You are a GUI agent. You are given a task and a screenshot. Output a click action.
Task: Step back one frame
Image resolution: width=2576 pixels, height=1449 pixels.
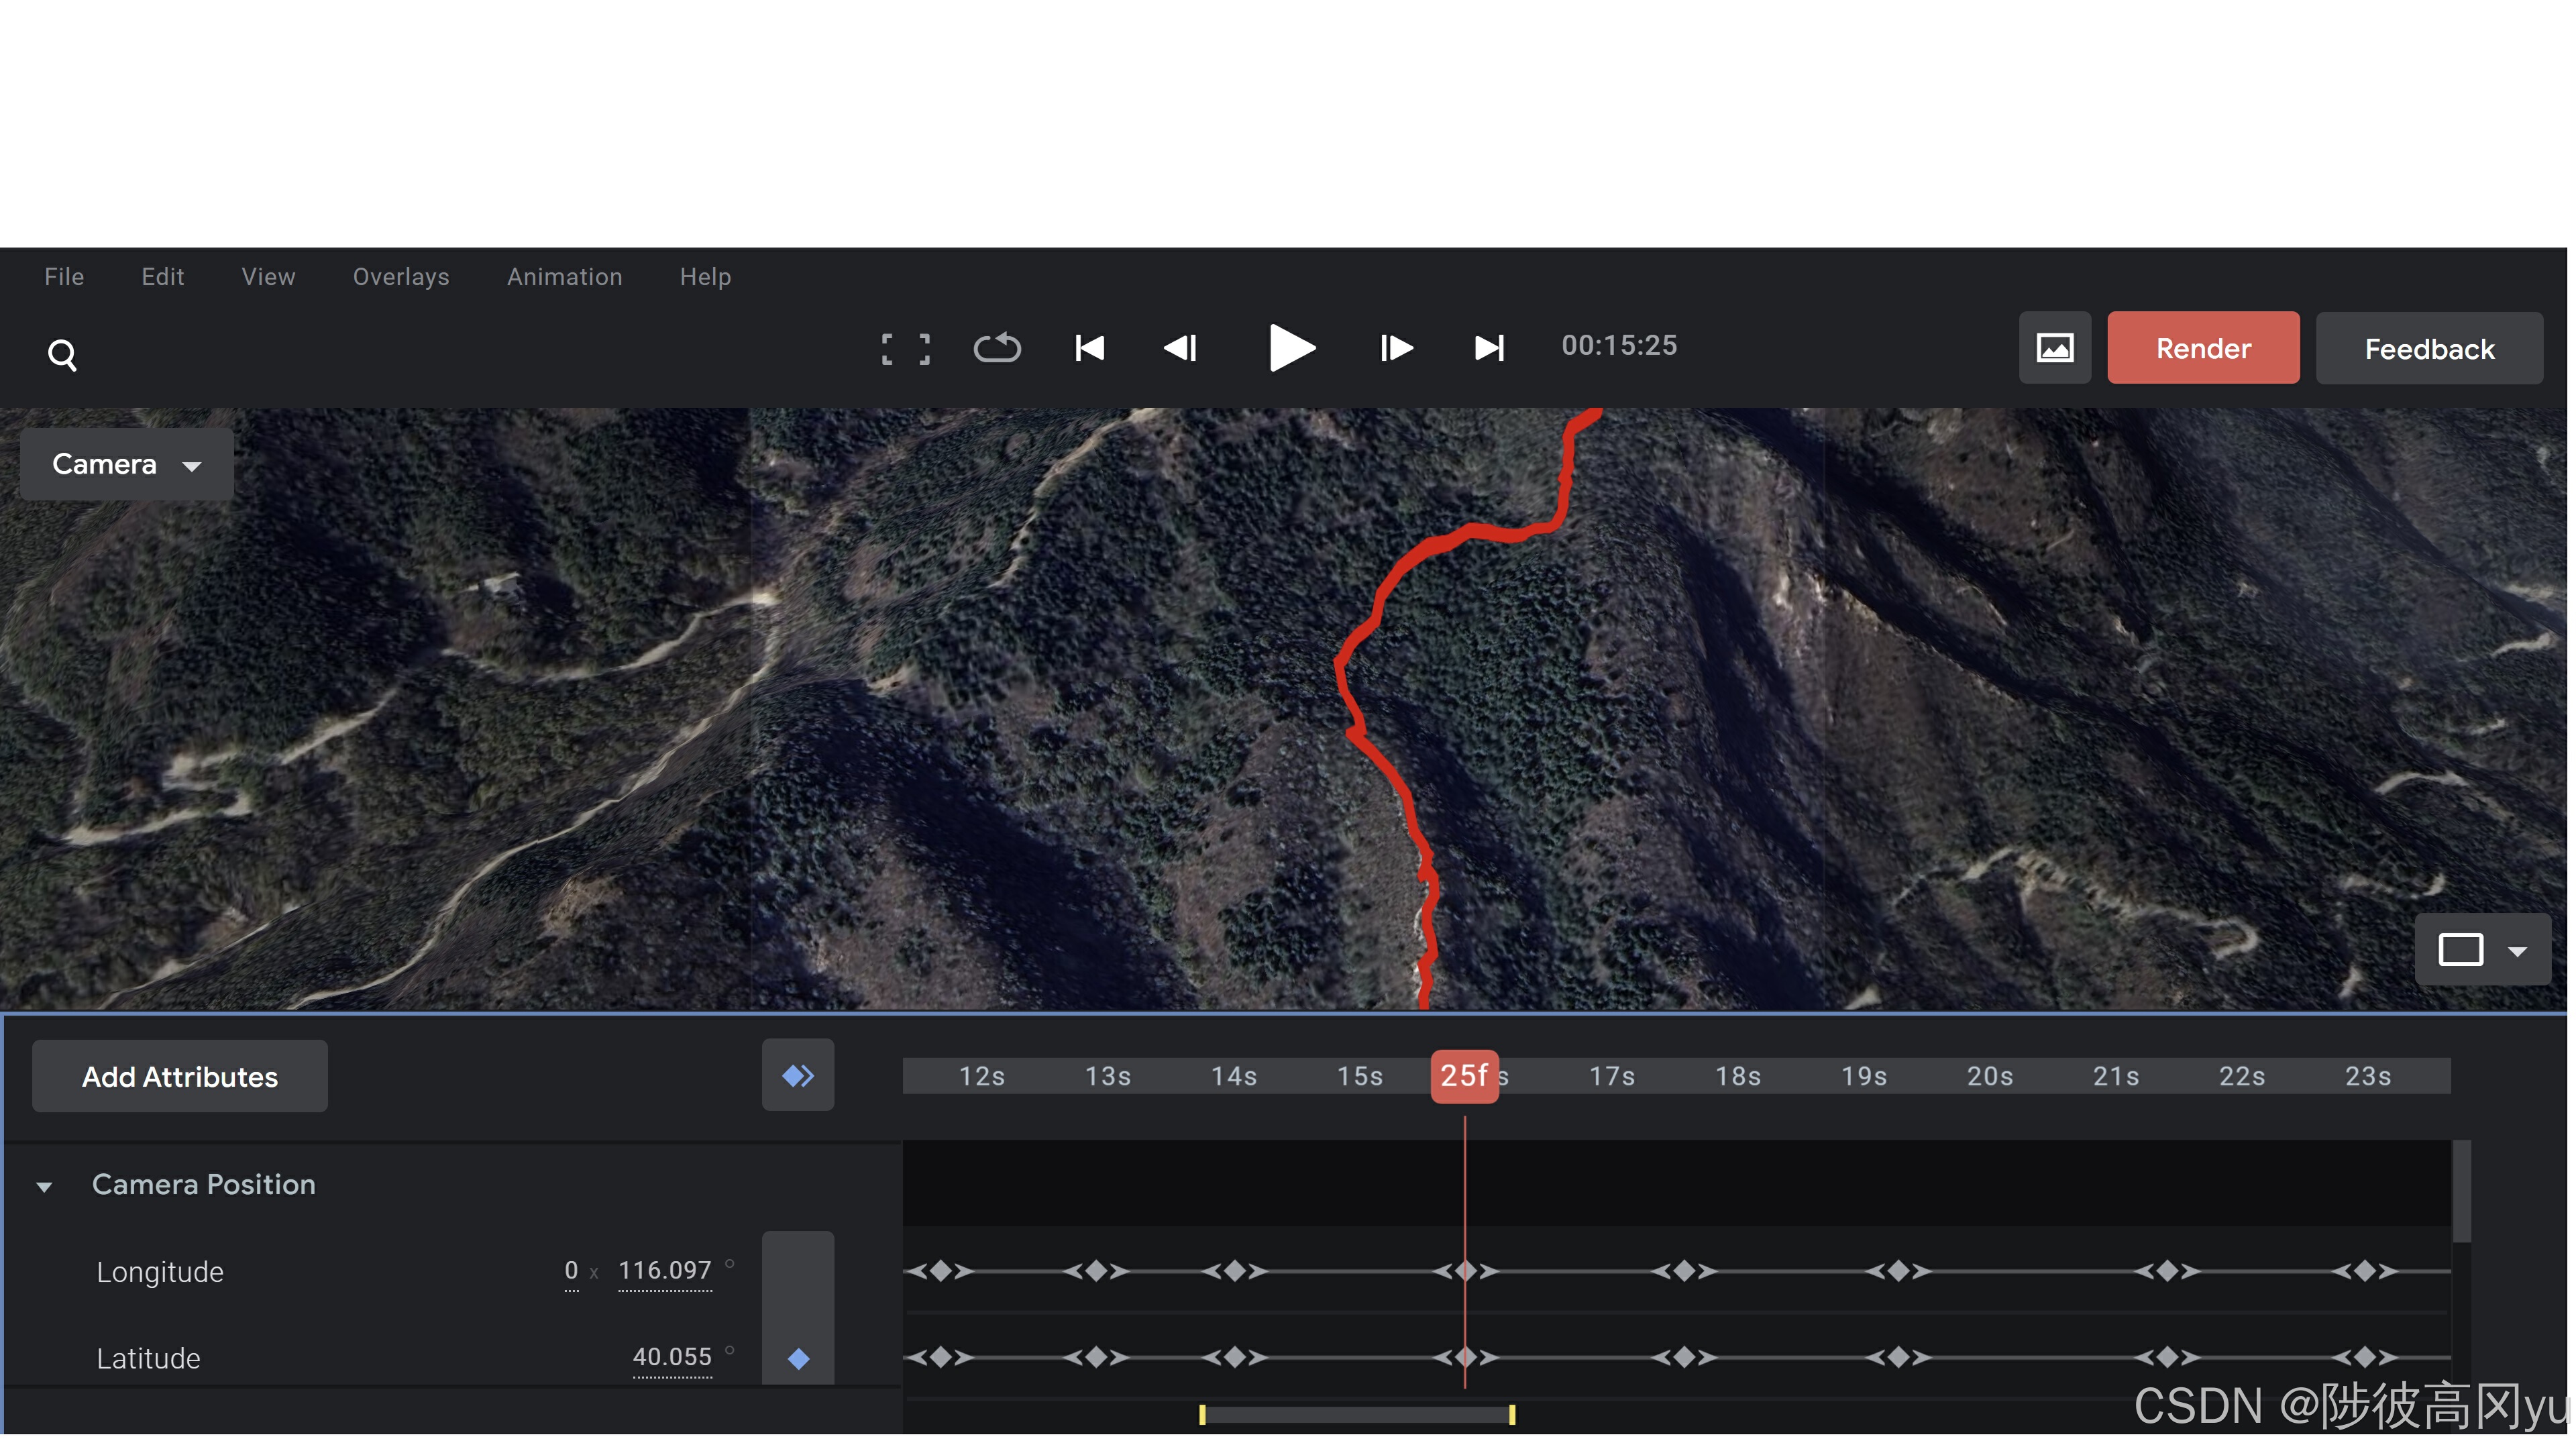tap(1181, 348)
